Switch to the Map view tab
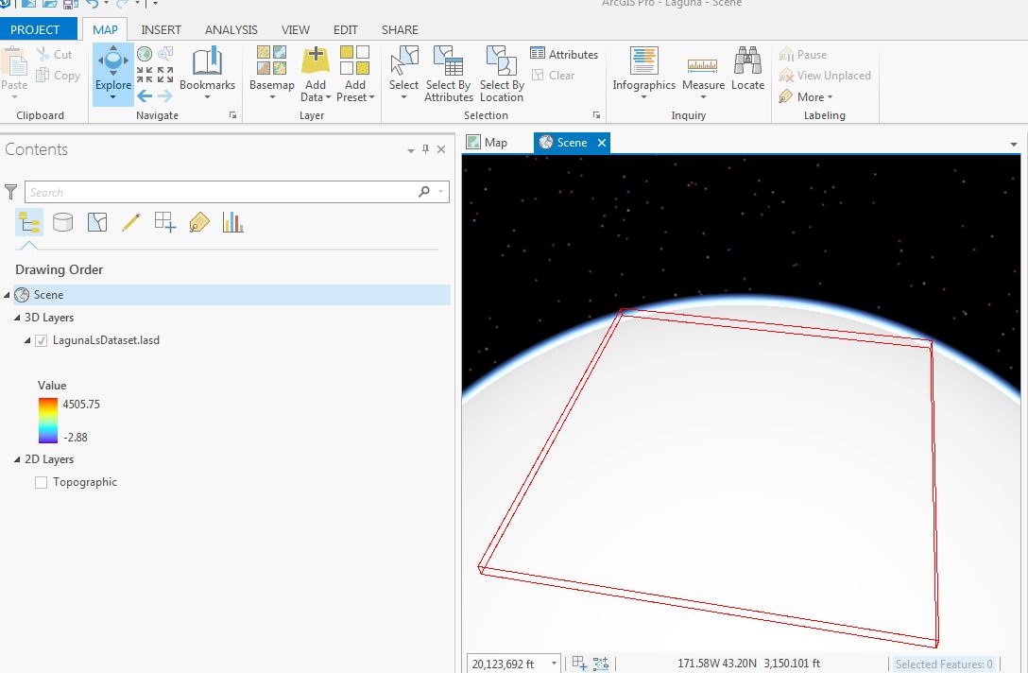The height and width of the screenshot is (673, 1028). 488,143
